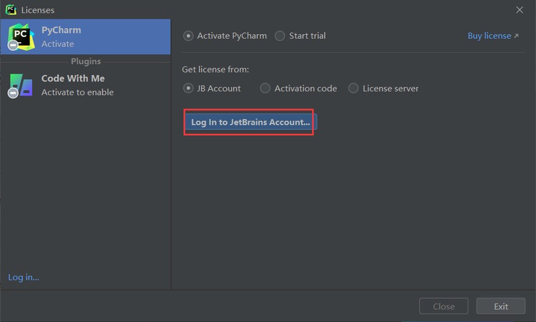Click the PyCharm product icon in sidebar
The width and height of the screenshot is (536, 322).
click(x=20, y=35)
